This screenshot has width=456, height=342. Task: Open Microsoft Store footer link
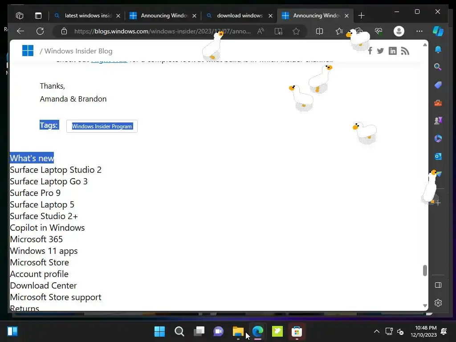tap(39, 262)
